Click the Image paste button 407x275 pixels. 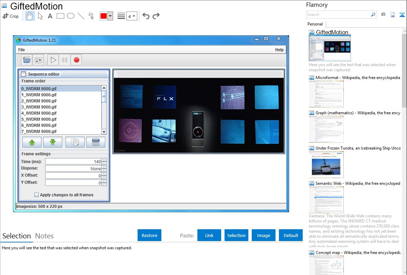(264, 235)
